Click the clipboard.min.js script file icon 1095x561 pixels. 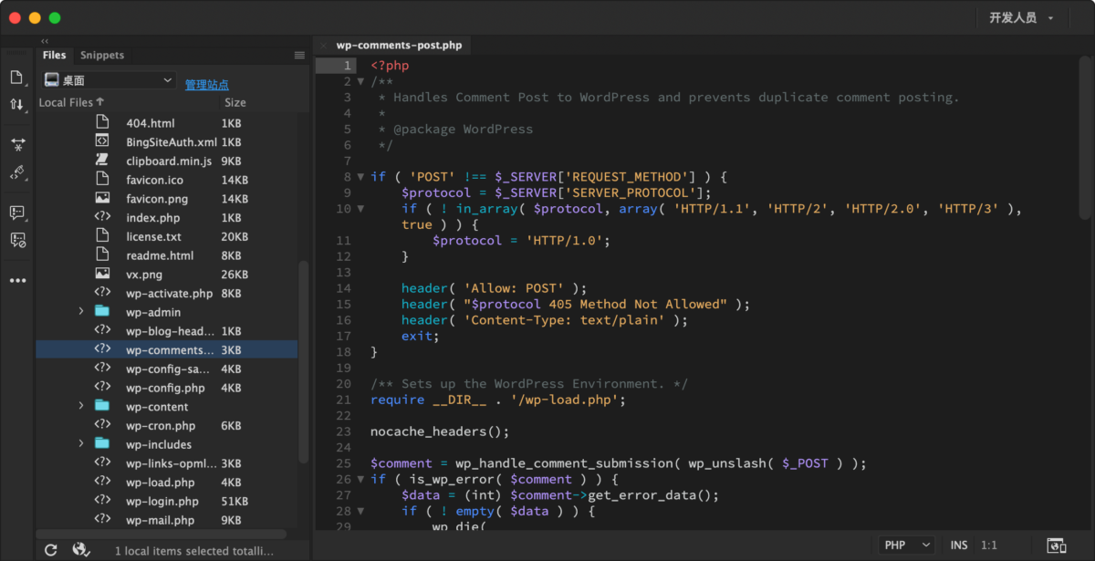click(103, 161)
